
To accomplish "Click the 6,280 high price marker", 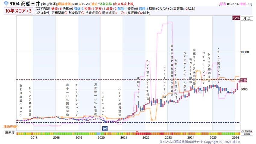I will pos(236,18).
